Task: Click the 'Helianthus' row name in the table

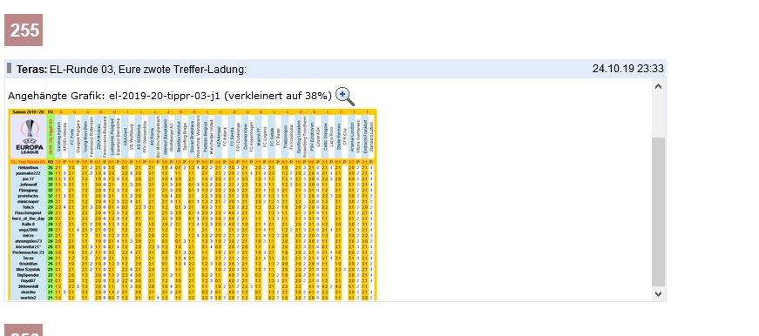Action: [x=28, y=167]
